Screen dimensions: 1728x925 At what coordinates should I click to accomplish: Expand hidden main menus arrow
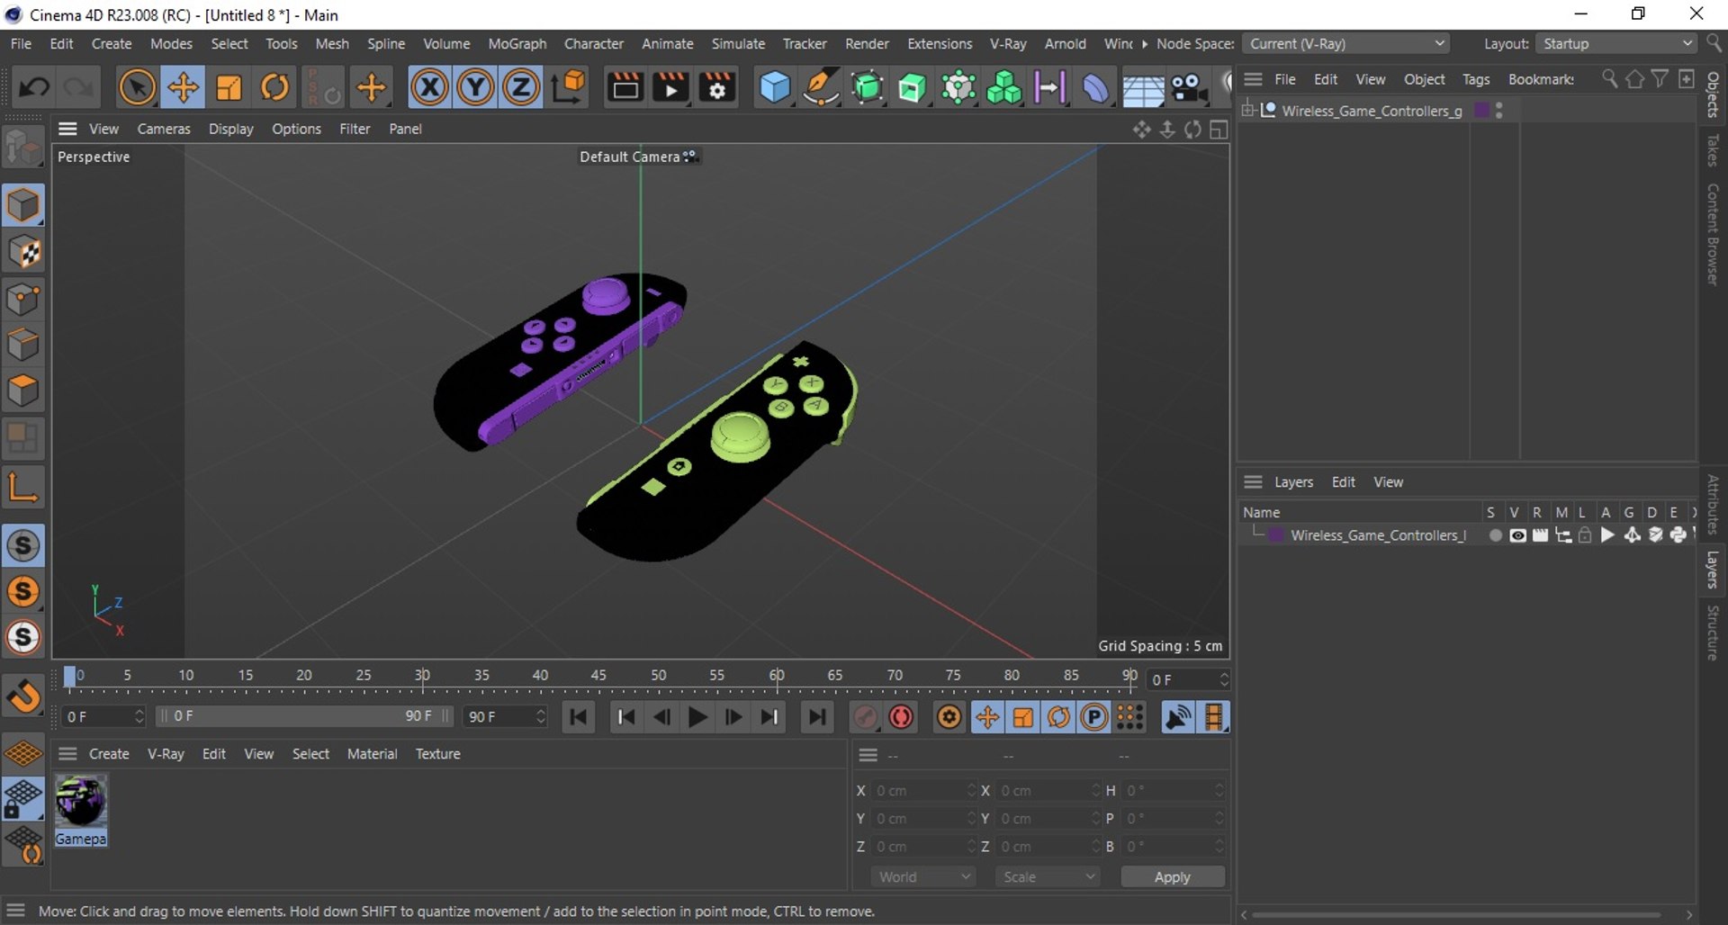click(x=1145, y=43)
